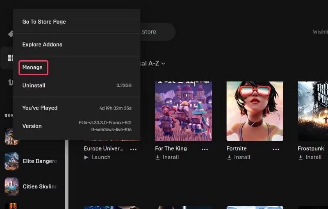
Task: Click Cities Skylines sidebar thumbnail icon
Action: click(x=12, y=187)
